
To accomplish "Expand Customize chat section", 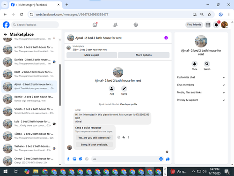I will 201,77.
